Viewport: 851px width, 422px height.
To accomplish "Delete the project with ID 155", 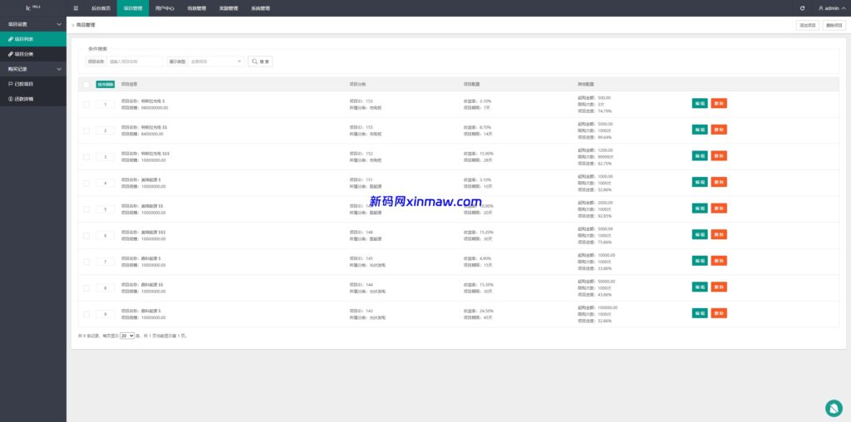I will pyautogui.click(x=719, y=130).
